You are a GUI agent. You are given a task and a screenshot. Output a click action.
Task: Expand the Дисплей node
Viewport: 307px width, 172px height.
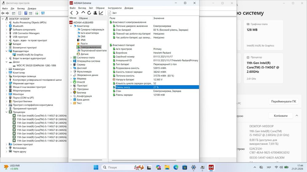point(71,68)
